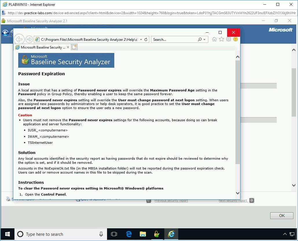This screenshot has height=241, width=298.
Task: Minimize the help window
Action: coord(207,32)
